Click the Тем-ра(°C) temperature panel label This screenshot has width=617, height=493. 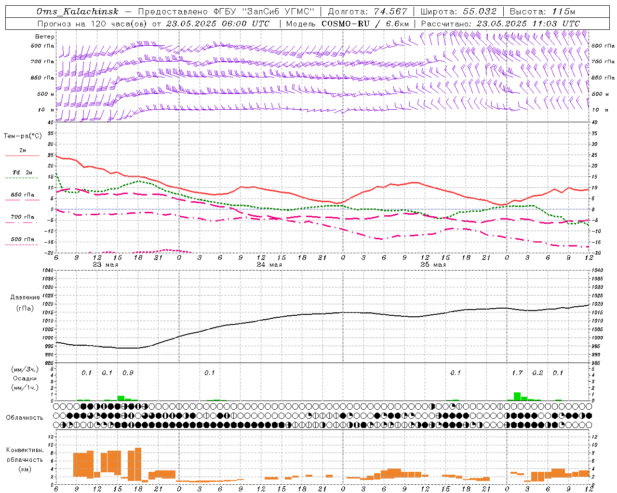point(23,136)
